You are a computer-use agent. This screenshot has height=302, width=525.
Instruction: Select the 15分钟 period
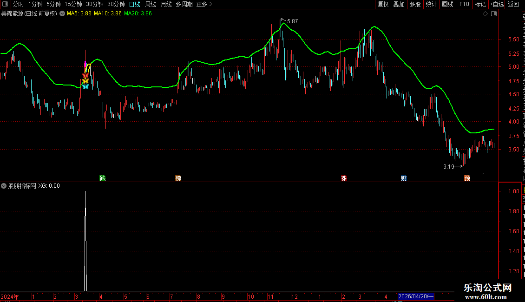pos(73,4)
